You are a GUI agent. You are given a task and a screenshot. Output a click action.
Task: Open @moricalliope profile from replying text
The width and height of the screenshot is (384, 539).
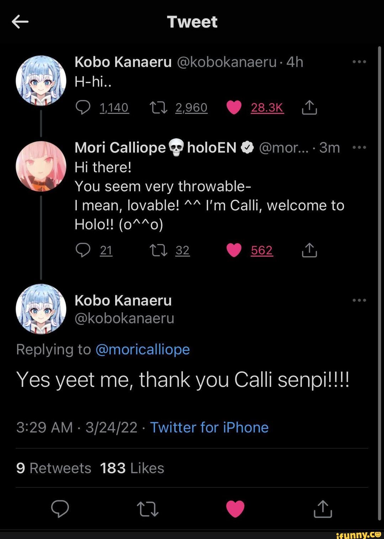144,349
